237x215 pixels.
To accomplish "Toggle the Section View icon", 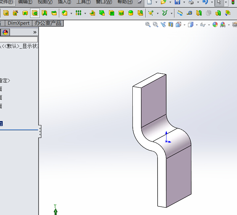I will (171, 24).
